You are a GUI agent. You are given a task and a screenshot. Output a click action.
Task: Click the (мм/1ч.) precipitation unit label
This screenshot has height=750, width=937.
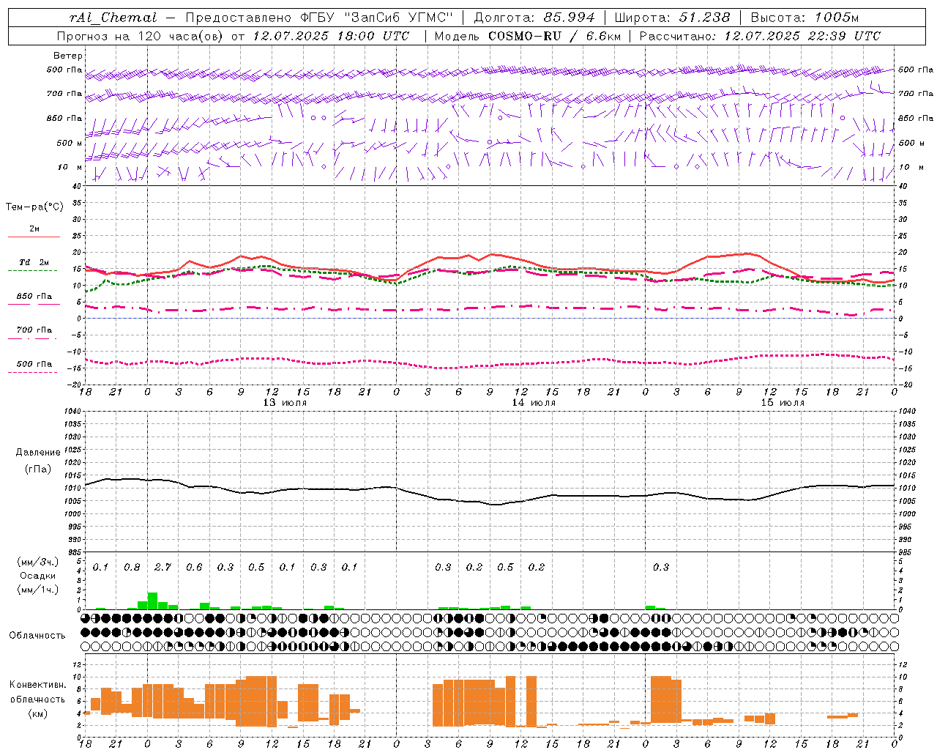38,589
